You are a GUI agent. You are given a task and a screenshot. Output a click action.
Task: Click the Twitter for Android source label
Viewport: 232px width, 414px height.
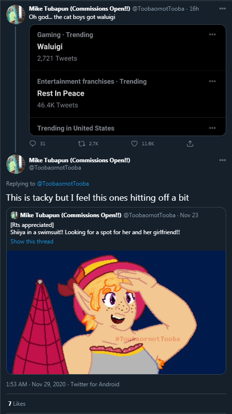click(95, 384)
